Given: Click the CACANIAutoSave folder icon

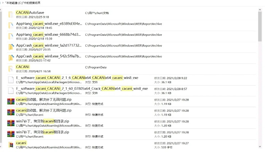Looking at the screenshot, I should [11, 15].
